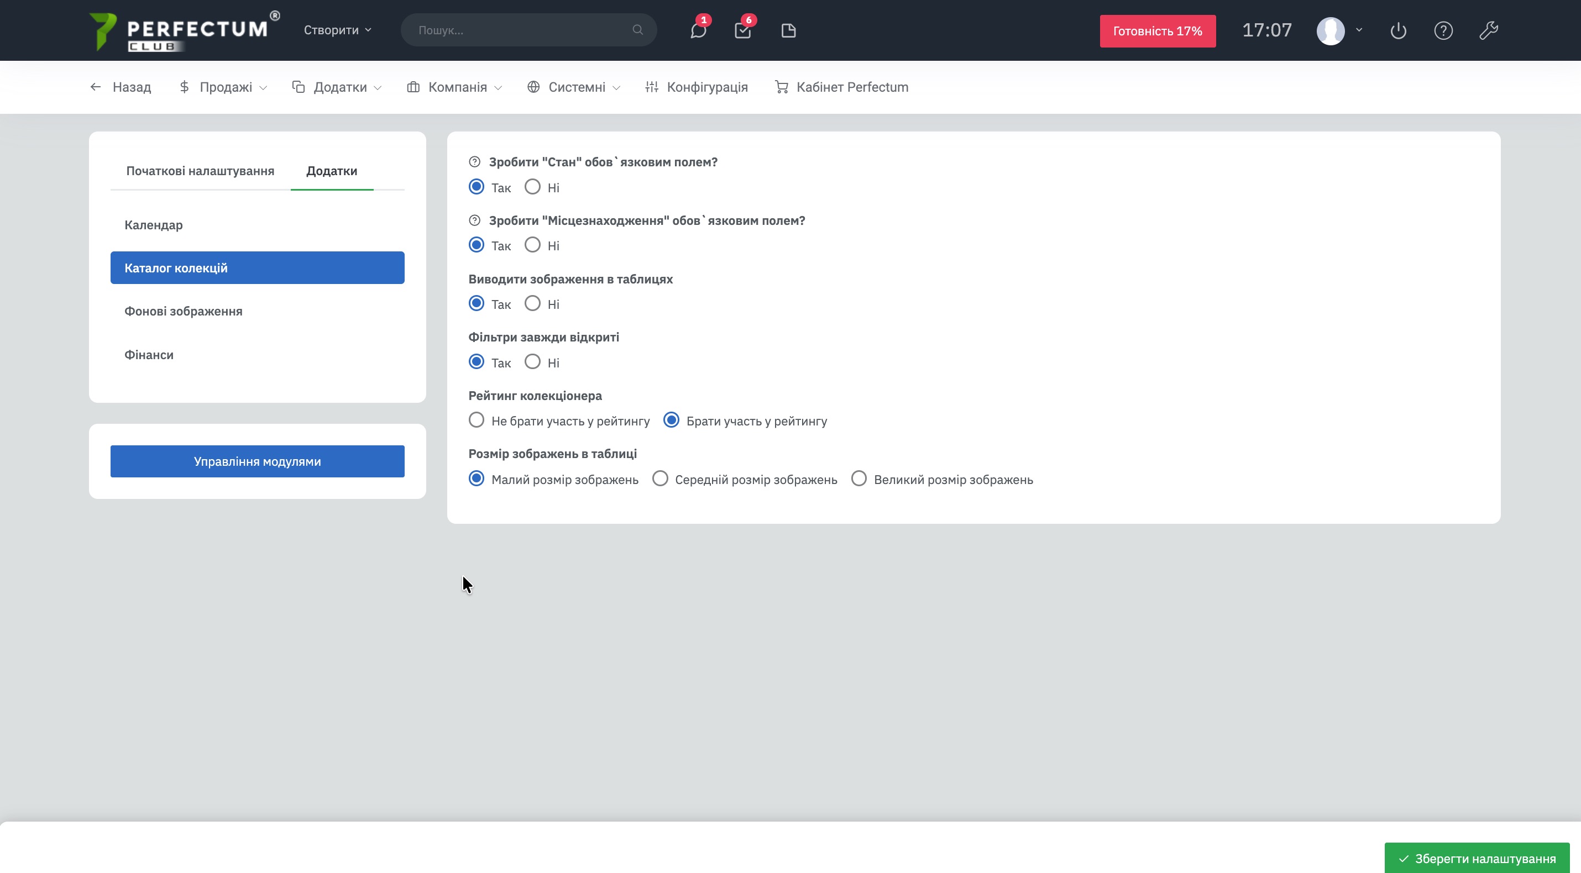The width and height of the screenshot is (1581, 873).
Task: Click the help icon beside "Стан" question
Action: tap(474, 162)
